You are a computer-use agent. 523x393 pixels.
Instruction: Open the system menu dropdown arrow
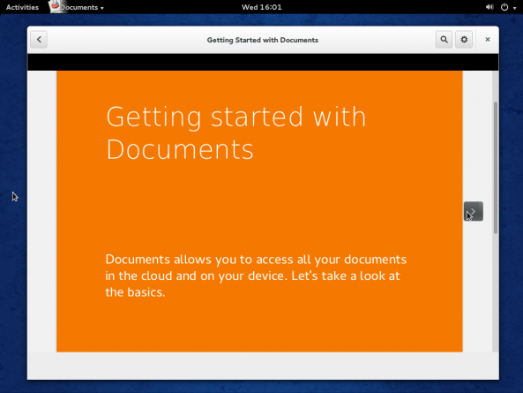click(515, 8)
